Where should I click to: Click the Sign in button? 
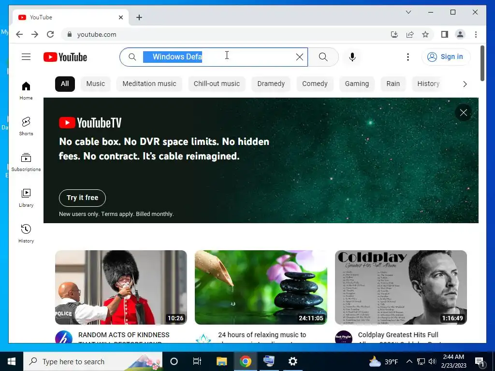445,57
